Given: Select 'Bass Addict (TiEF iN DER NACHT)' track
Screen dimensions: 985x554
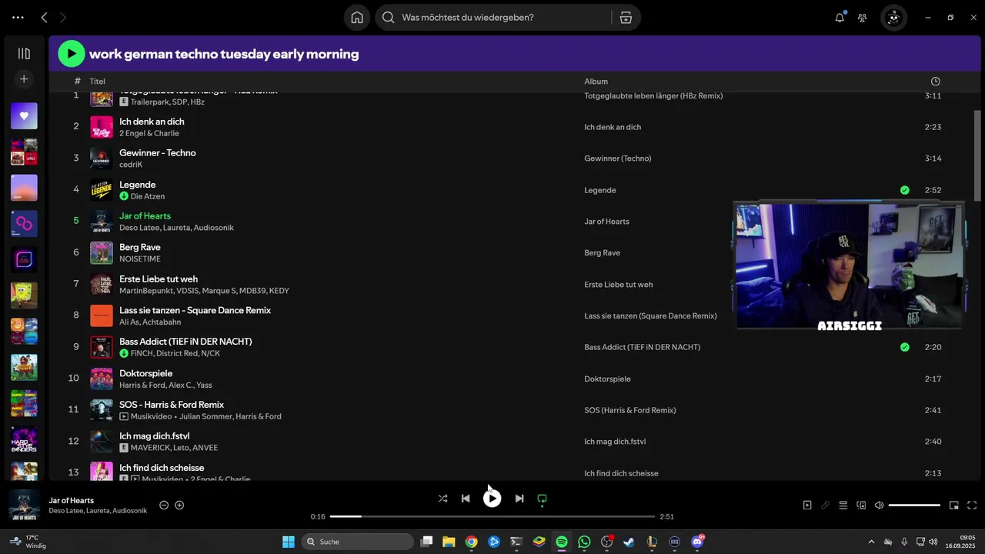Looking at the screenshot, I should point(185,342).
